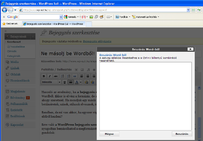Screen dimensions: 203x141
Task: Open the Megjelenés menu
Action: pyautogui.click(x=18, y=92)
